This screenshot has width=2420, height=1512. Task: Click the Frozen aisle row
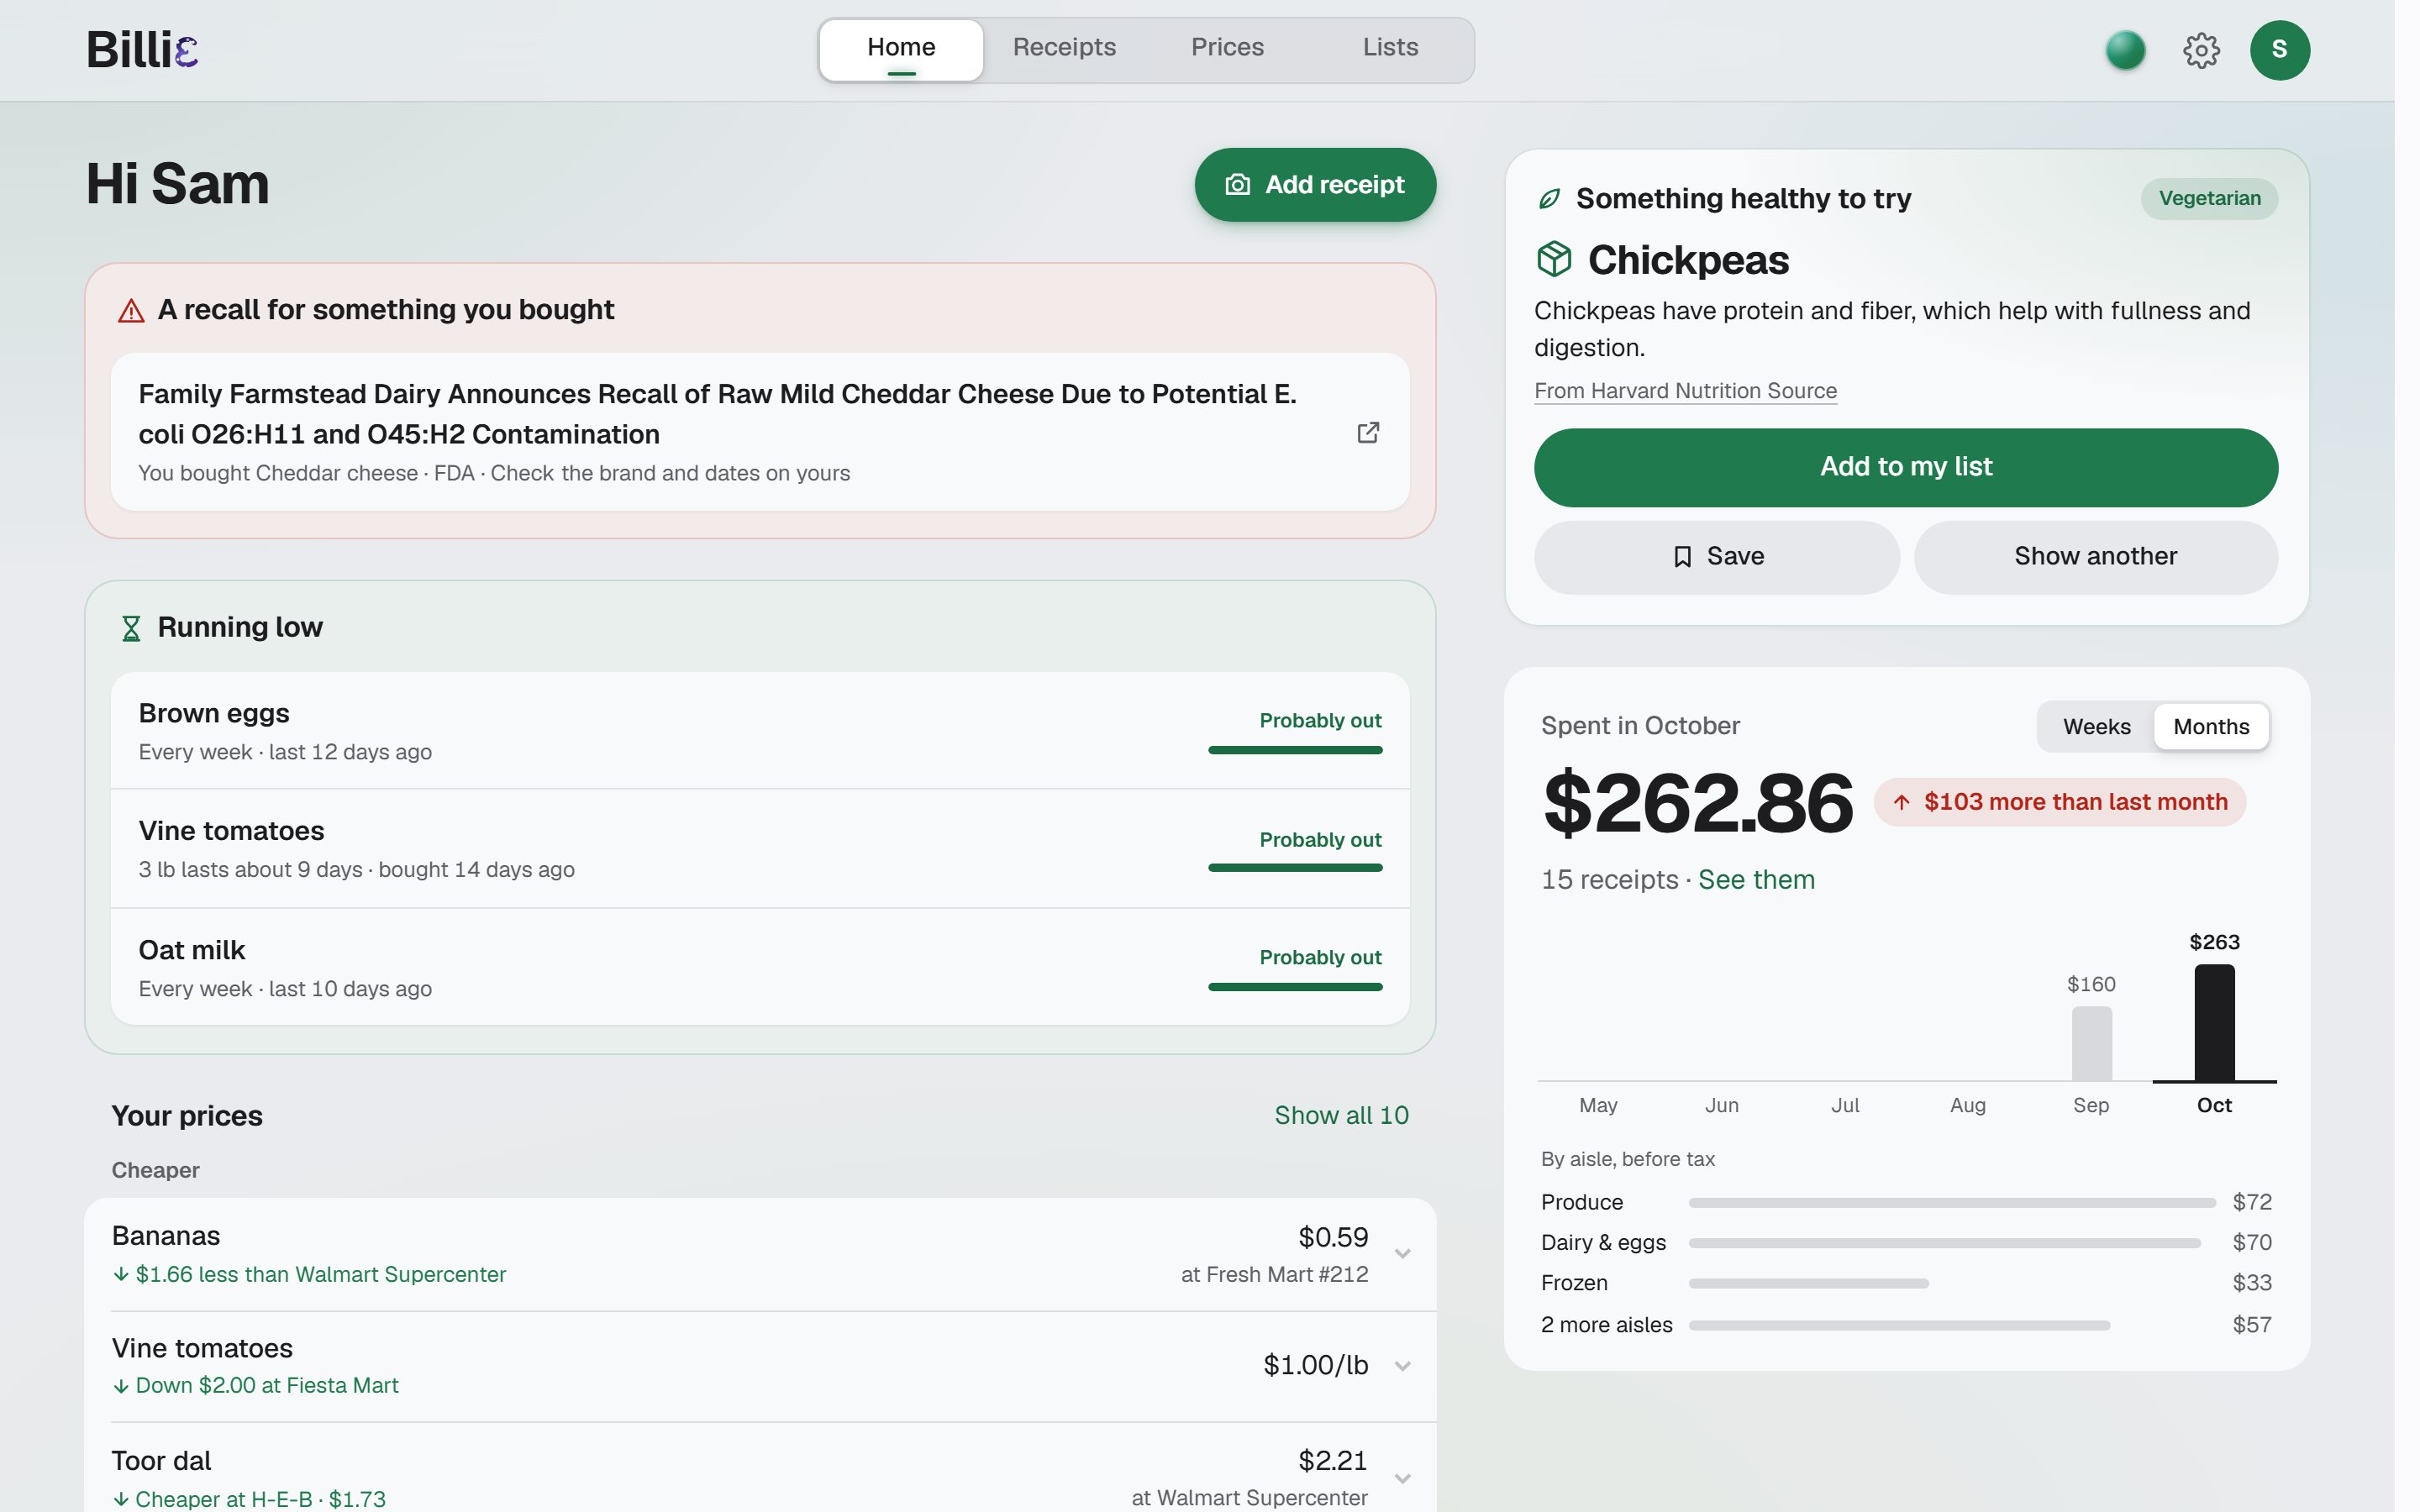tap(1906, 1283)
